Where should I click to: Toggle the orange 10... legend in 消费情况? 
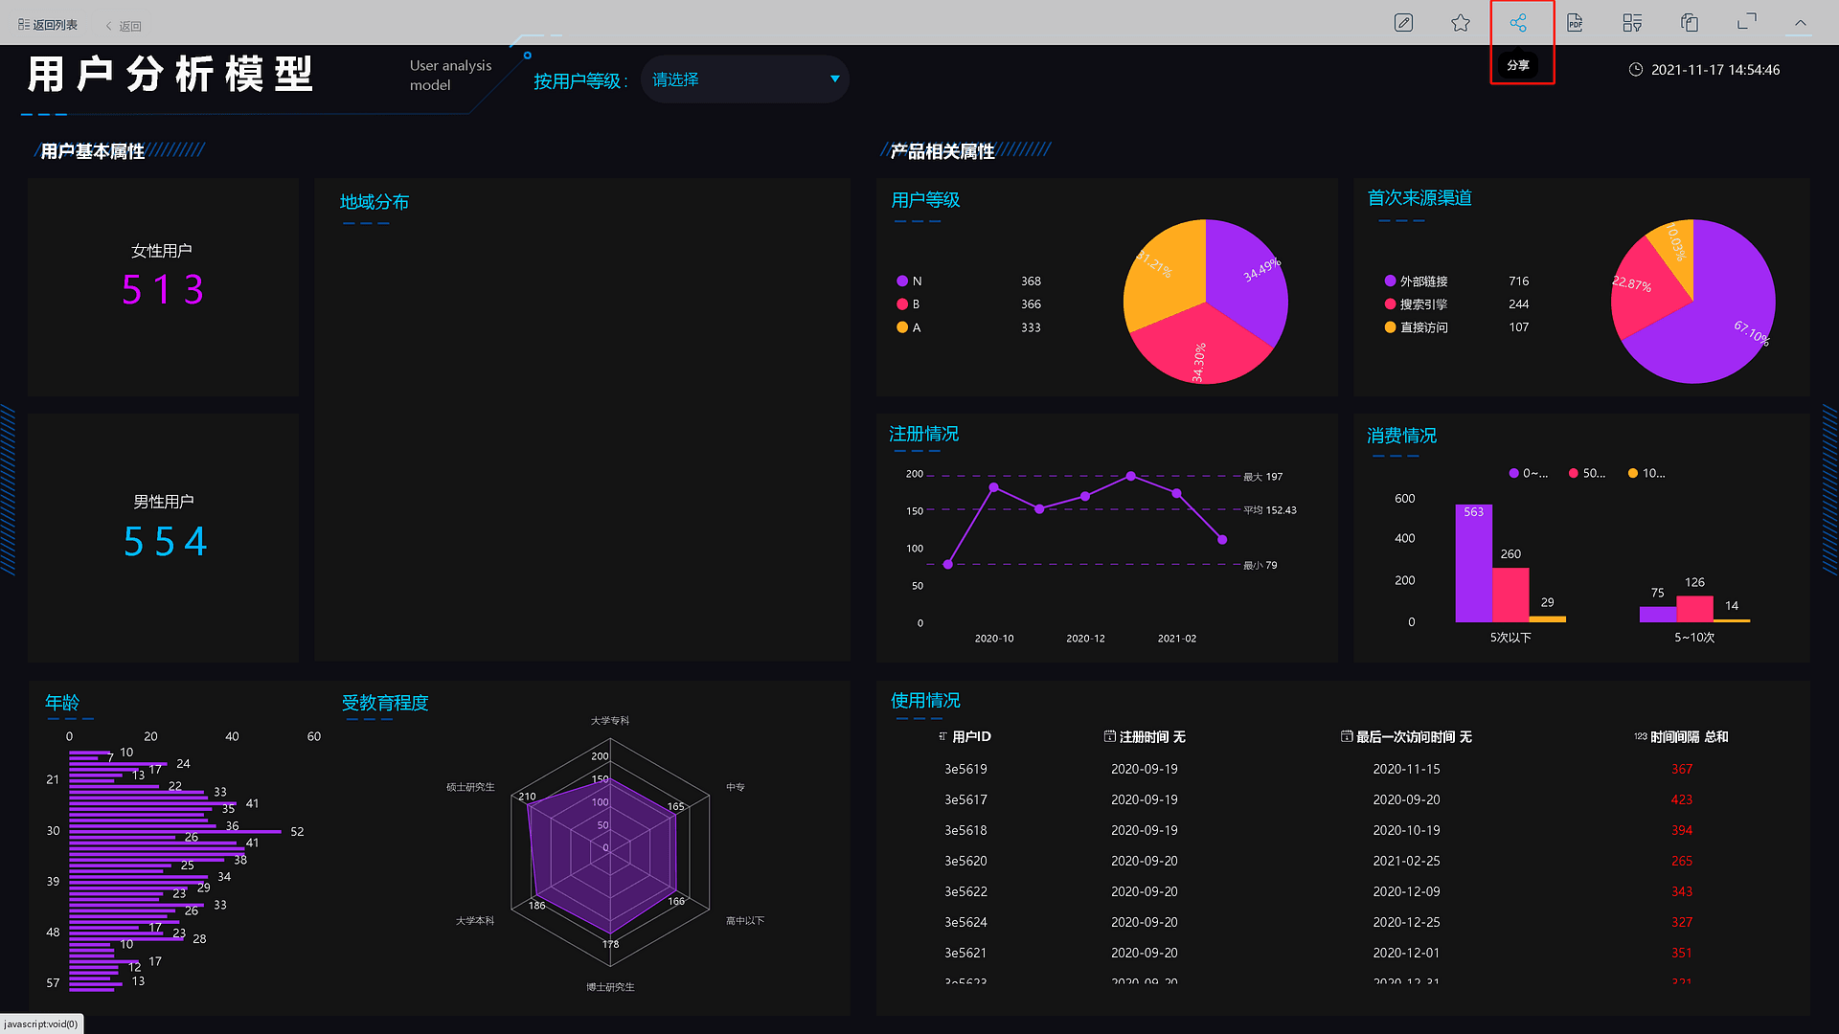[x=1646, y=473]
